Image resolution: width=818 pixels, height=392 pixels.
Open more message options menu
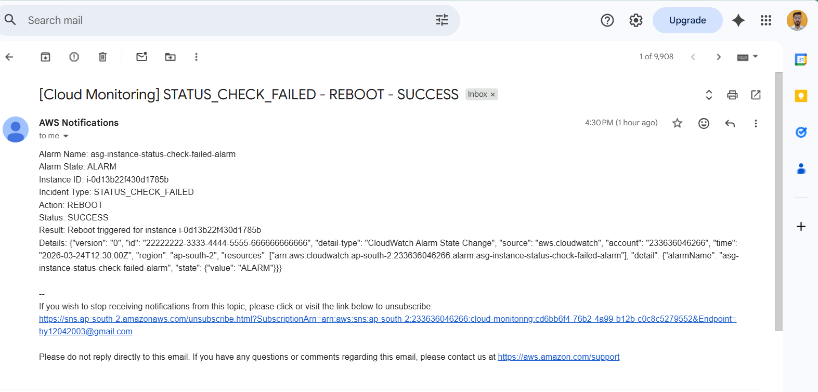[x=756, y=123]
